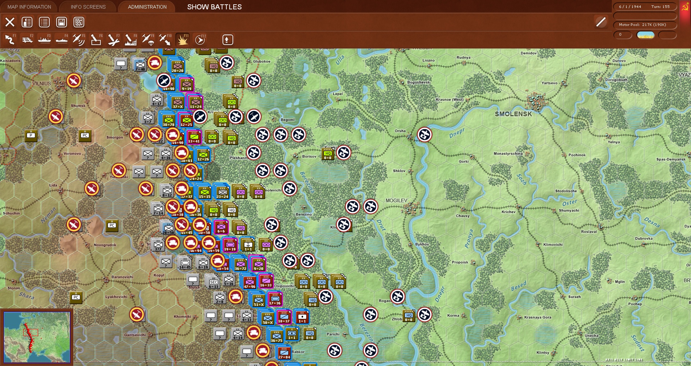The height and width of the screenshot is (366, 691).
Task: Click the HQ counter next to Borisov
Action: (x=328, y=154)
